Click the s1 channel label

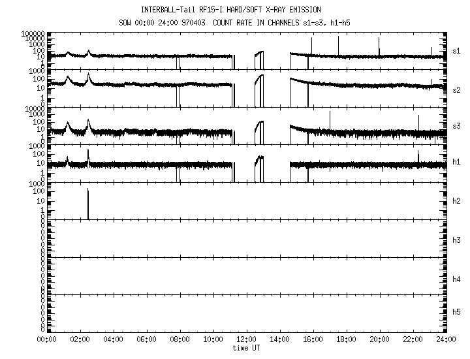458,50
